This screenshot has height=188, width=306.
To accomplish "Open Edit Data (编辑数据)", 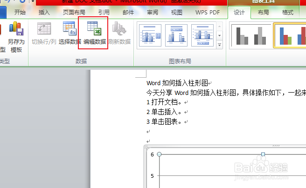I will click(x=95, y=34).
